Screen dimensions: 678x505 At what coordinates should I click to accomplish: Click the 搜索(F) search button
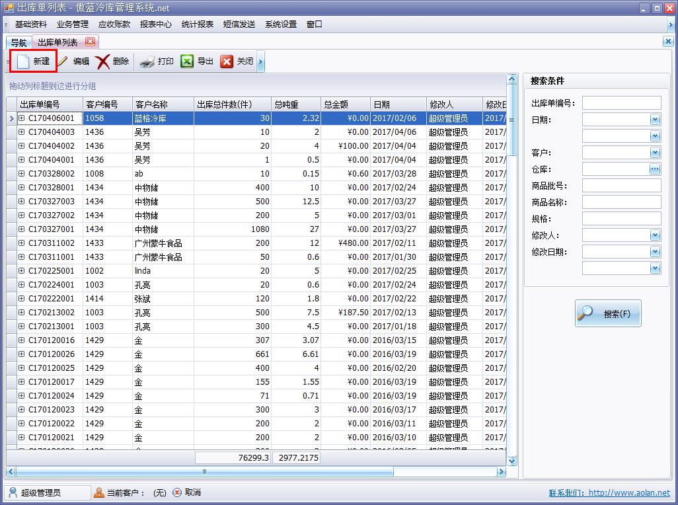(608, 314)
